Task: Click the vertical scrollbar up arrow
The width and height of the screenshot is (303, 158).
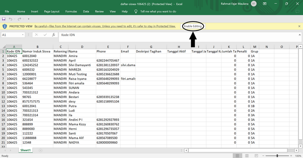Action: coord(300,47)
